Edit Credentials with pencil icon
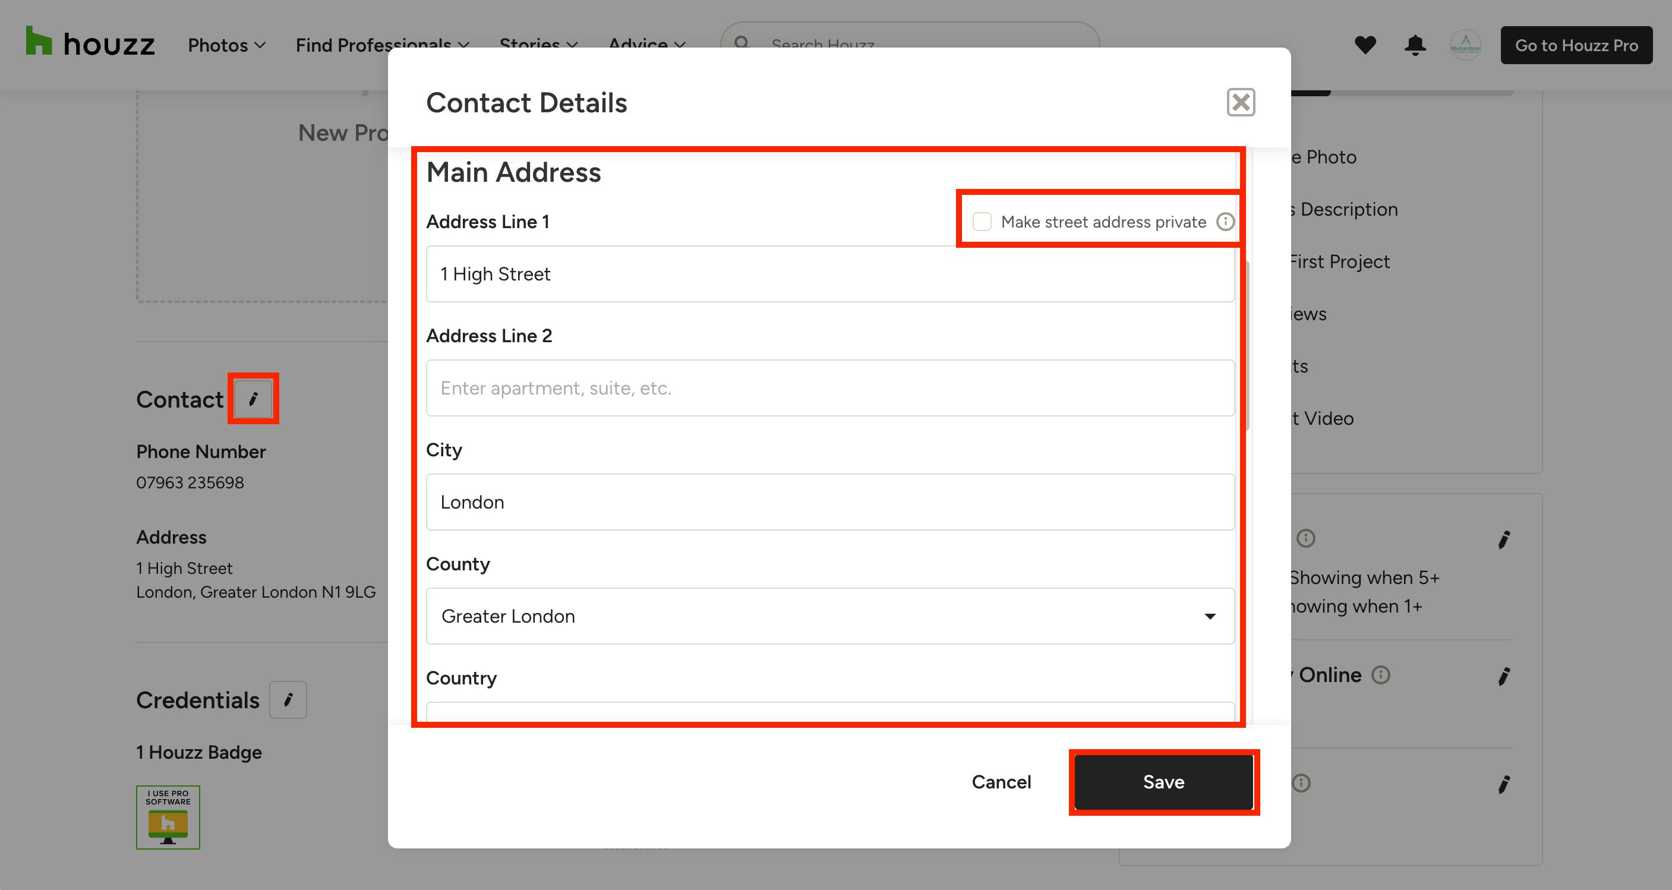The image size is (1672, 890). point(288,700)
